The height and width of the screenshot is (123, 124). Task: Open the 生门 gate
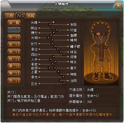[x=14, y=44]
